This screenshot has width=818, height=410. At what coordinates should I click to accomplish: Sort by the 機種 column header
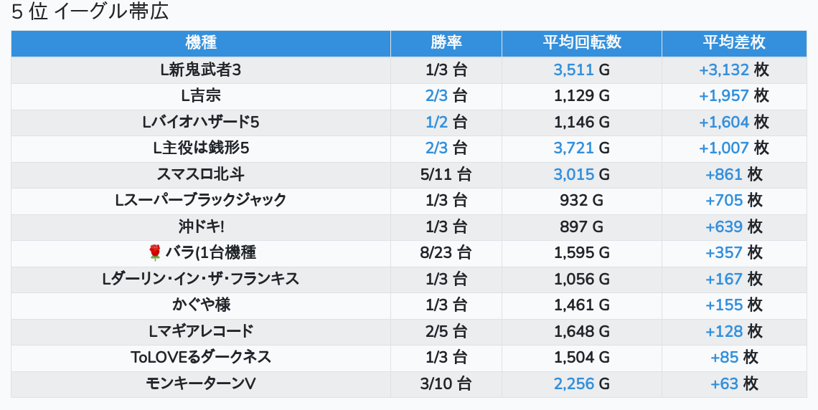point(201,43)
